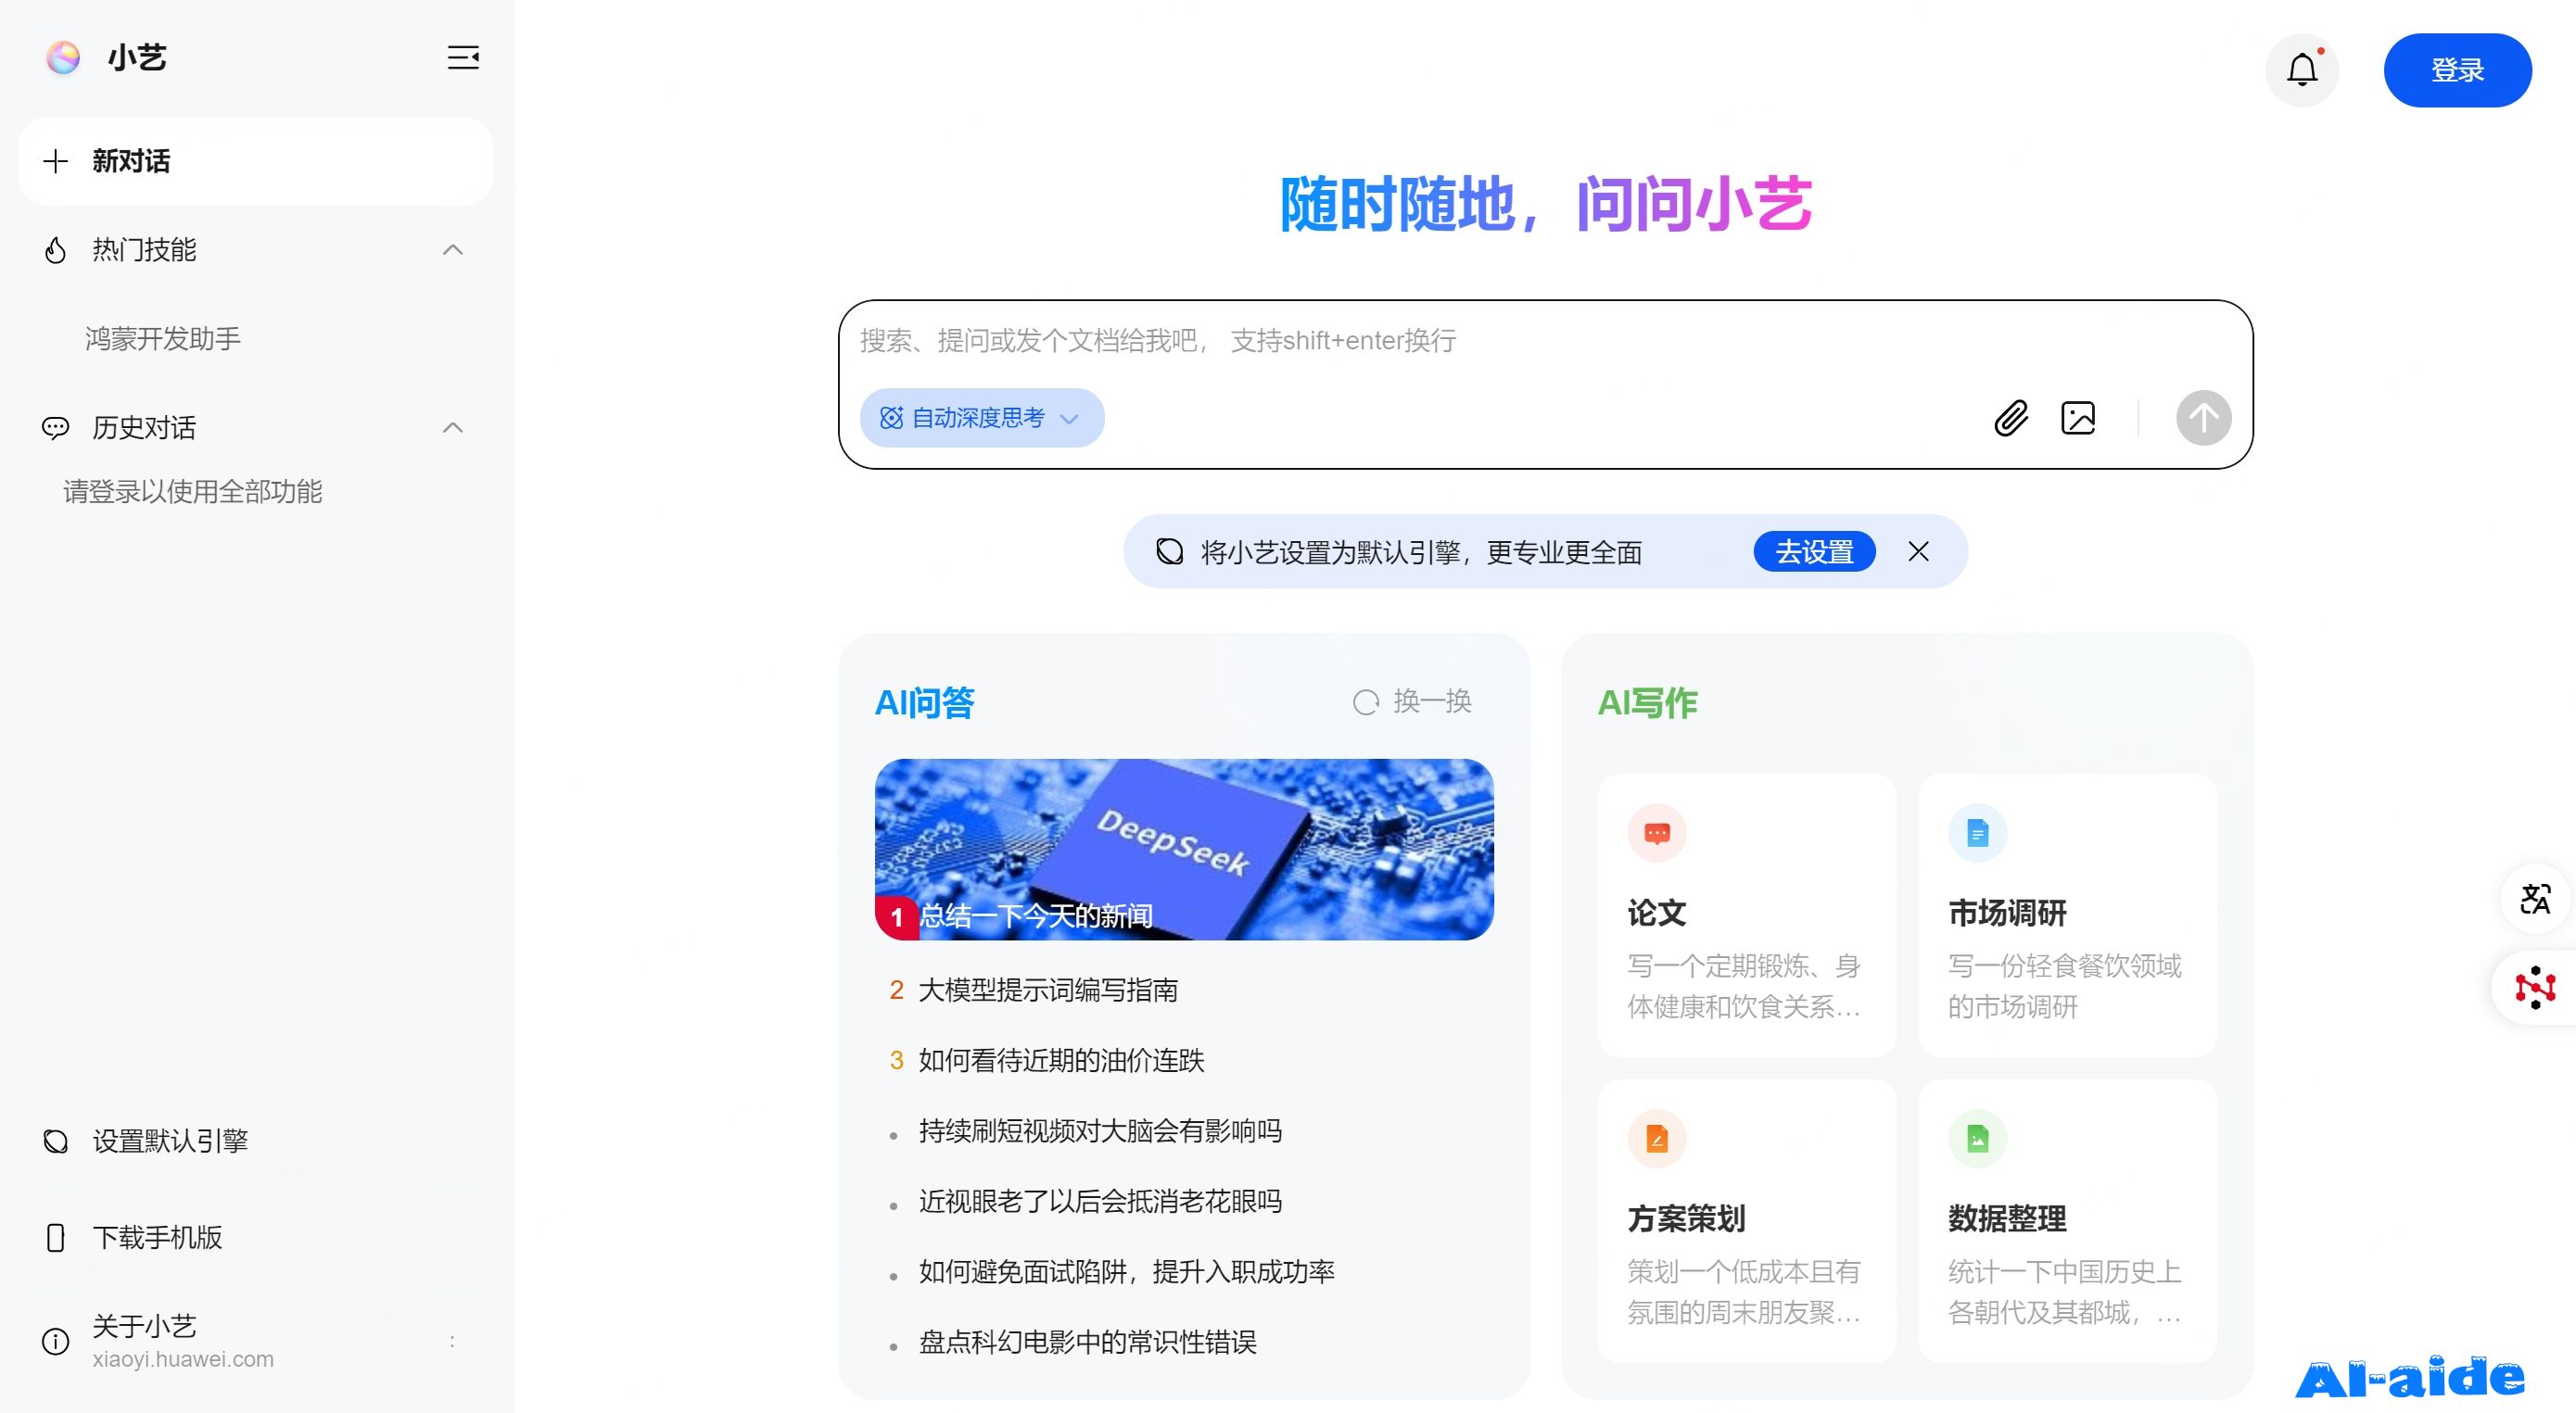Click the xiaoyi.huawei.com address text
2576x1413 pixels.
[183, 1359]
